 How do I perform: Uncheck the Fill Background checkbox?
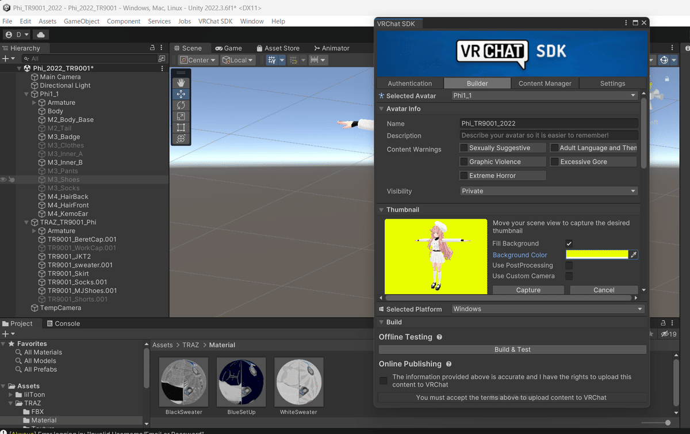569,243
